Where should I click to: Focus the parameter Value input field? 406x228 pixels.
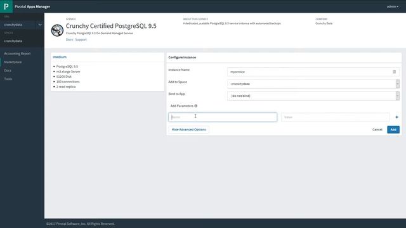tap(336, 117)
